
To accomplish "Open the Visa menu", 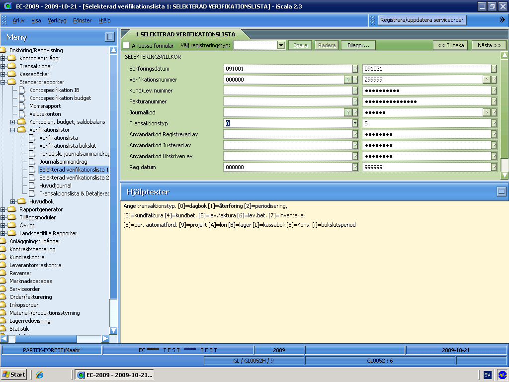I will (36, 20).
